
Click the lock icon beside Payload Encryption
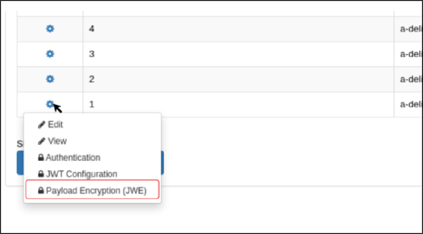pyautogui.click(x=41, y=191)
